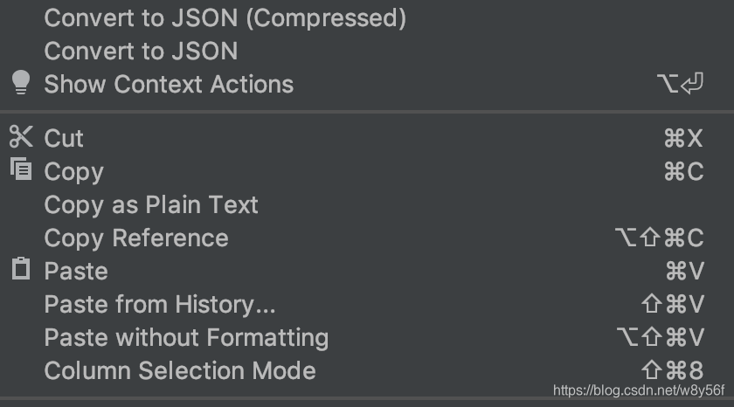Select Paste from the menu
Screen dimensions: 734x407
[76, 271]
